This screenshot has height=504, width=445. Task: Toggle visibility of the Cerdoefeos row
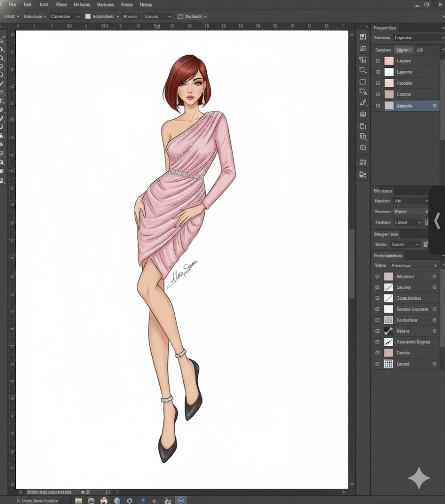point(378,320)
